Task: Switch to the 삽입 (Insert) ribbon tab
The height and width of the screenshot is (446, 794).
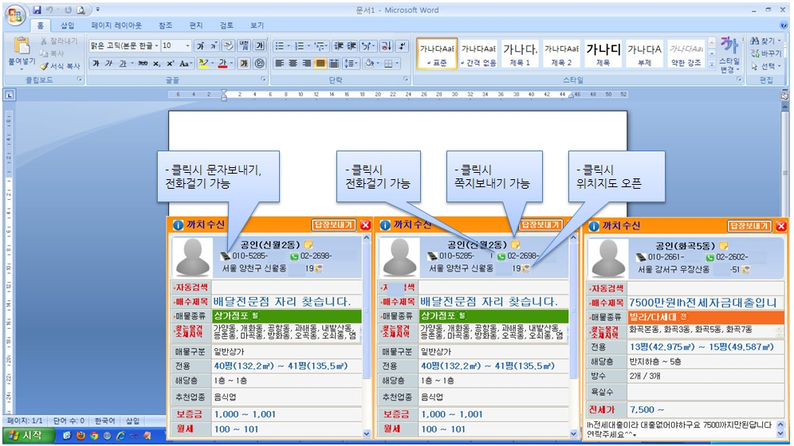Action: (67, 25)
